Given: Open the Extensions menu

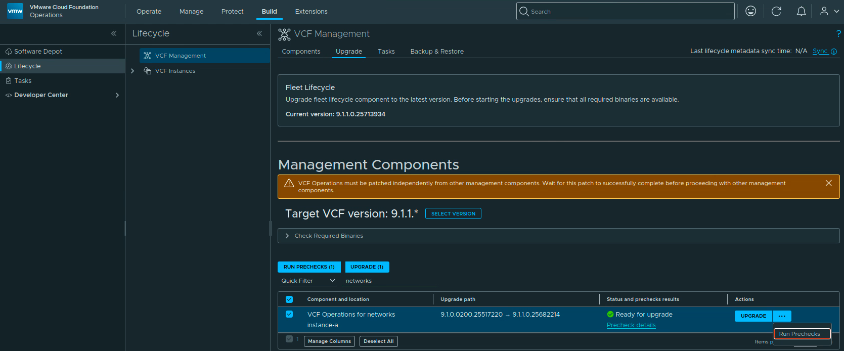Looking at the screenshot, I should tap(312, 11).
